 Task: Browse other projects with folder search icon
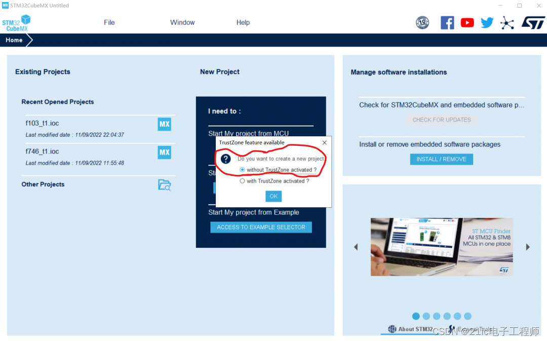tap(164, 184)
